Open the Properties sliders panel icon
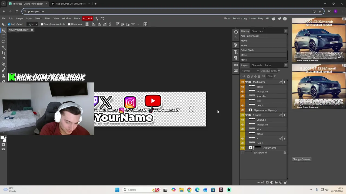Viewport: 346px width, 194px height. [236, 38]
